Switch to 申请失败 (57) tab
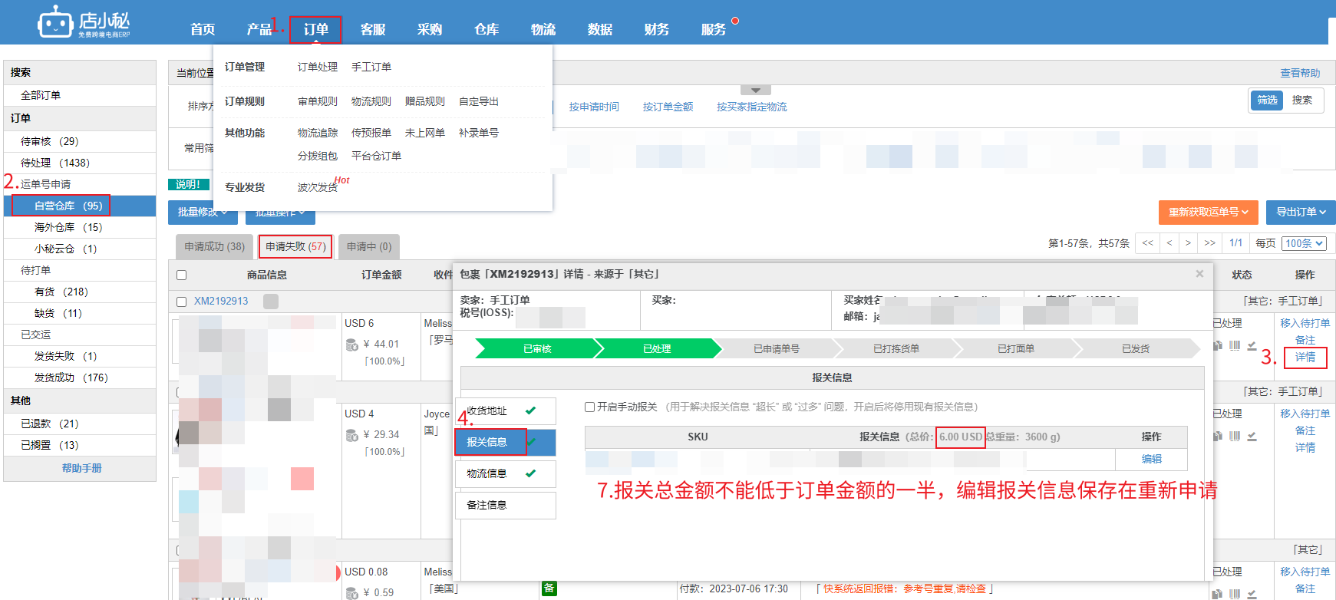The height and width of the screenshot is (600, 1336). [x=295, y=246]
